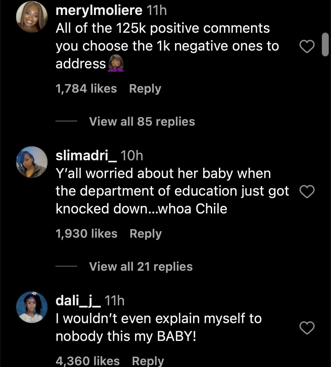Open the merylmoliere username link

click(99, 11)
